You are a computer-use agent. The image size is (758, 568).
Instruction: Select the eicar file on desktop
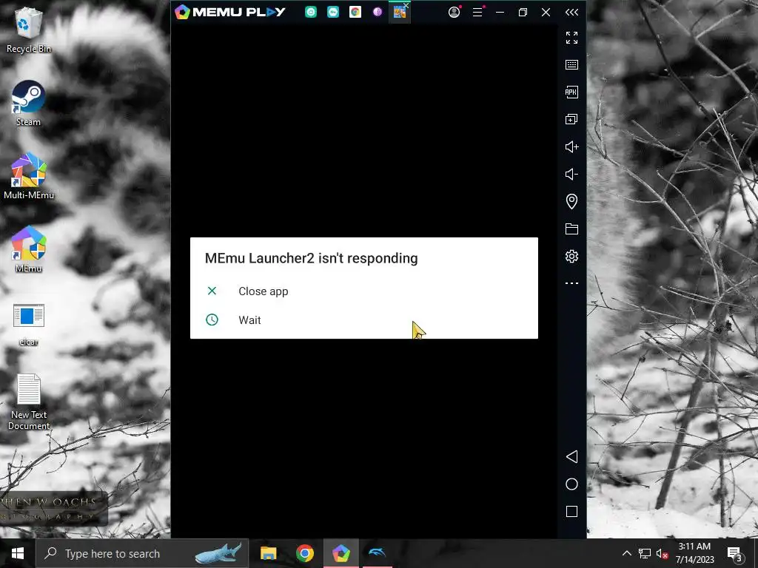pyautogui.click(x=29, y=324)
